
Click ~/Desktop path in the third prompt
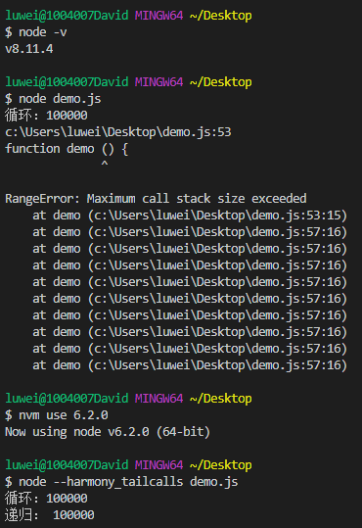[x=221, y=399]
